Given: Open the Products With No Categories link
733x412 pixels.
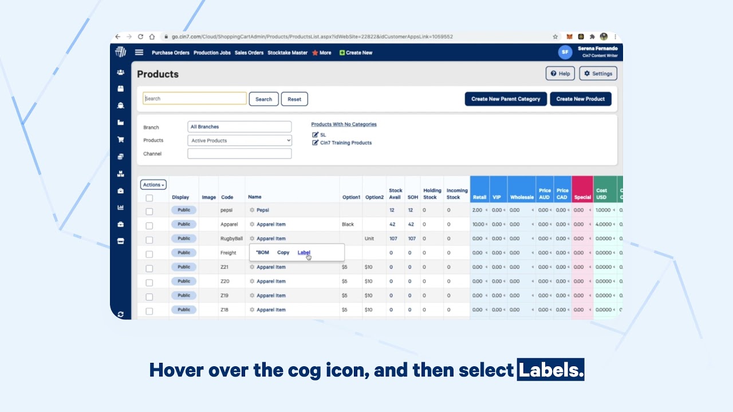Looking at the screenshot, I should pyautogui.click(x=344, y=124).
